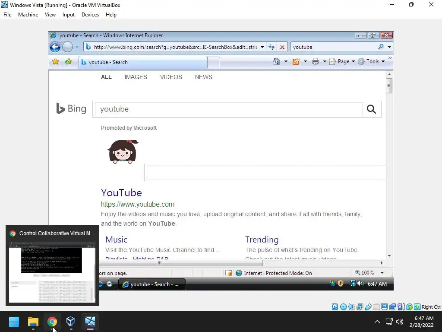Open the Favorites Center star icon
Viewport: 442px width, 332px height.
click(56, 61)
